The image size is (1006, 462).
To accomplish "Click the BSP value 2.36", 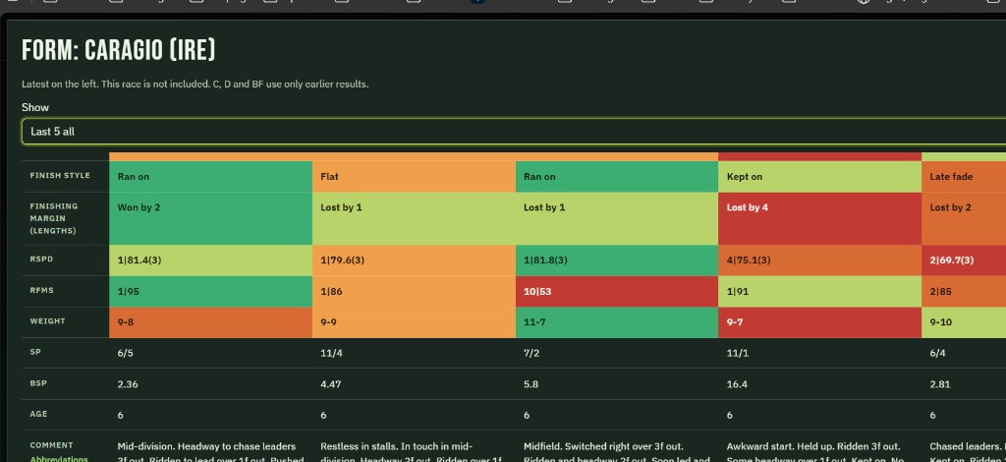I will pos(128,384).
